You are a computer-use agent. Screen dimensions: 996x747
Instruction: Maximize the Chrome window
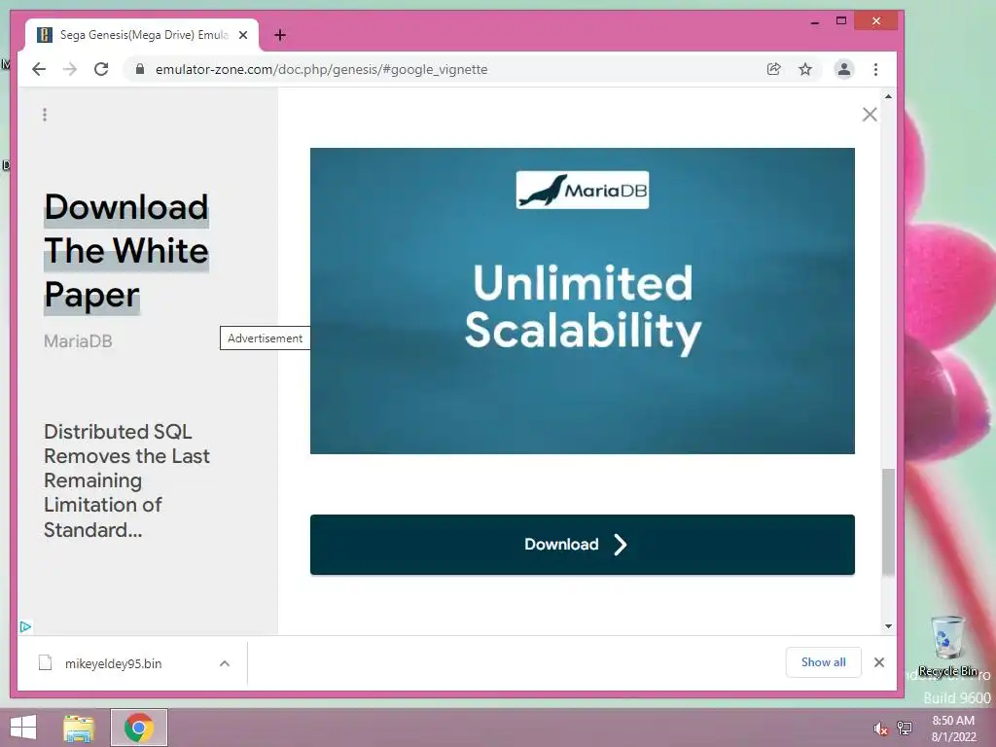pyautogui.click(x=841, y=21)
